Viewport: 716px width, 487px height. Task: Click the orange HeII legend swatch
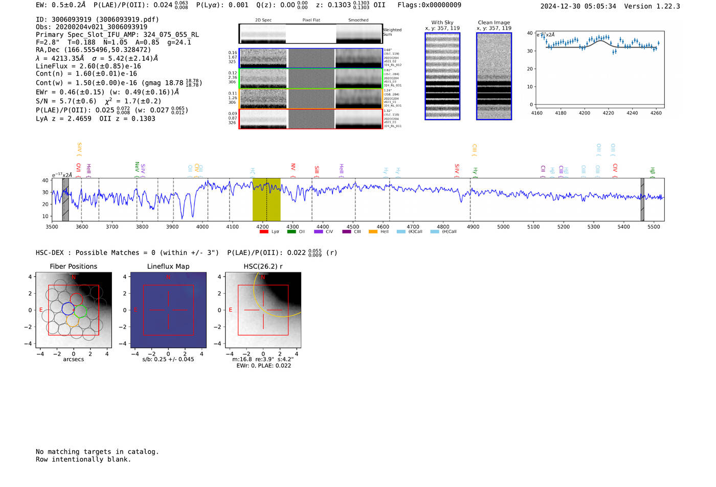[x=373, y=232]
